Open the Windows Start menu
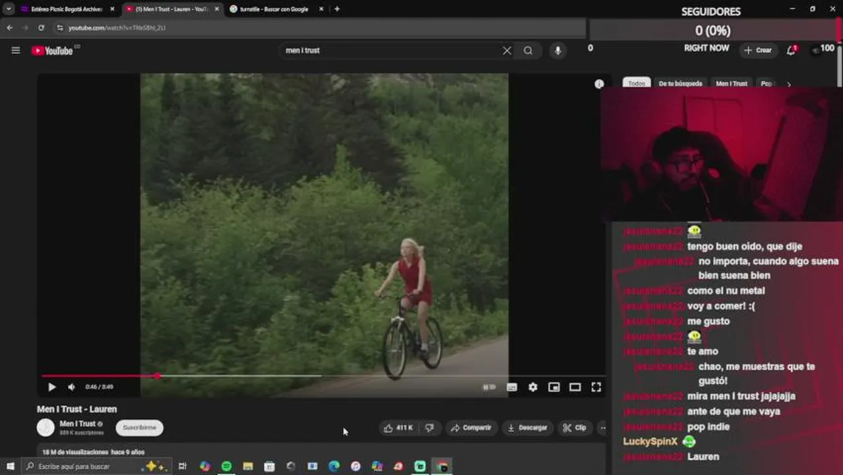This screenshot has height=475, width=843. tap(10, 466)
